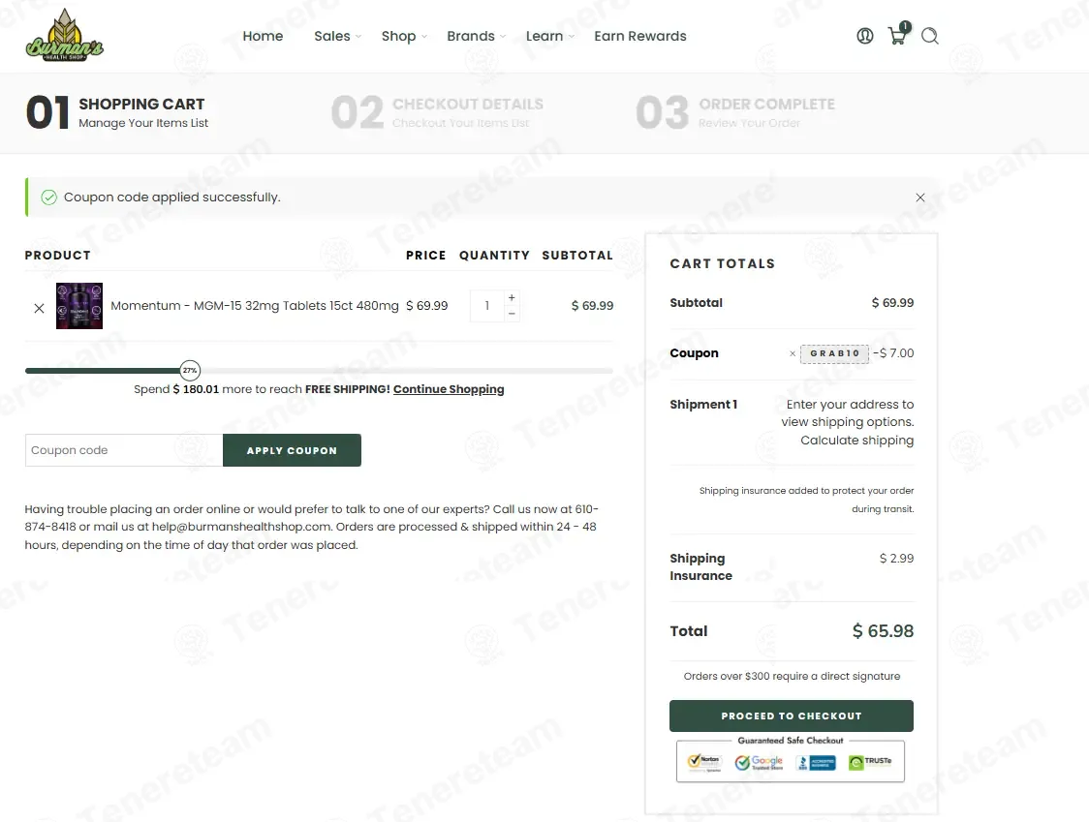This screenshot has width=1089, height=822.
Task: Click the GRAB10 coupon tag
Action: click(835, 353)
